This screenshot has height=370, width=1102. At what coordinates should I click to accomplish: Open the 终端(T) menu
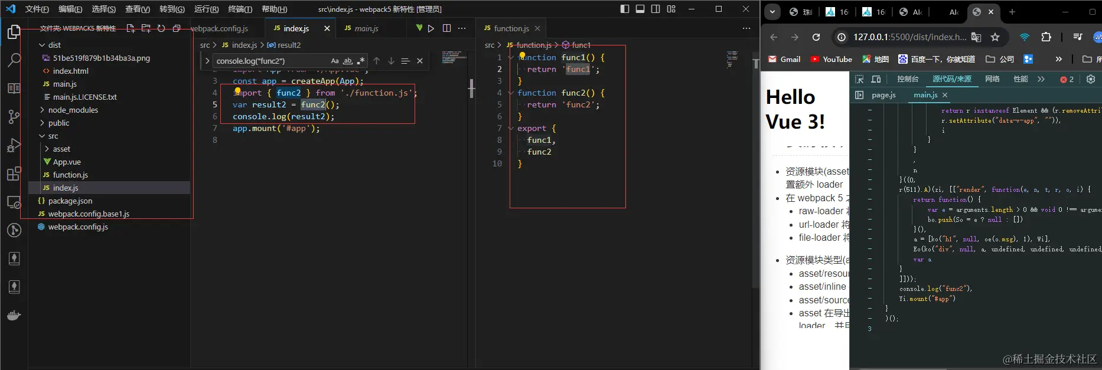click(240, 9)
